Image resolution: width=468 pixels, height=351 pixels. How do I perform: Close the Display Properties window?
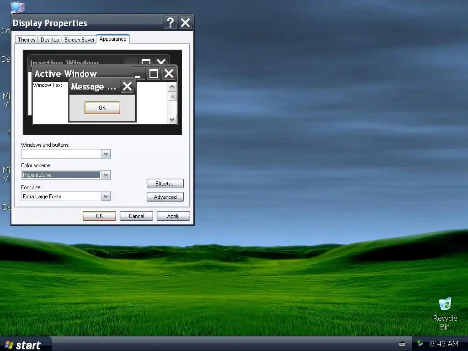186,23
